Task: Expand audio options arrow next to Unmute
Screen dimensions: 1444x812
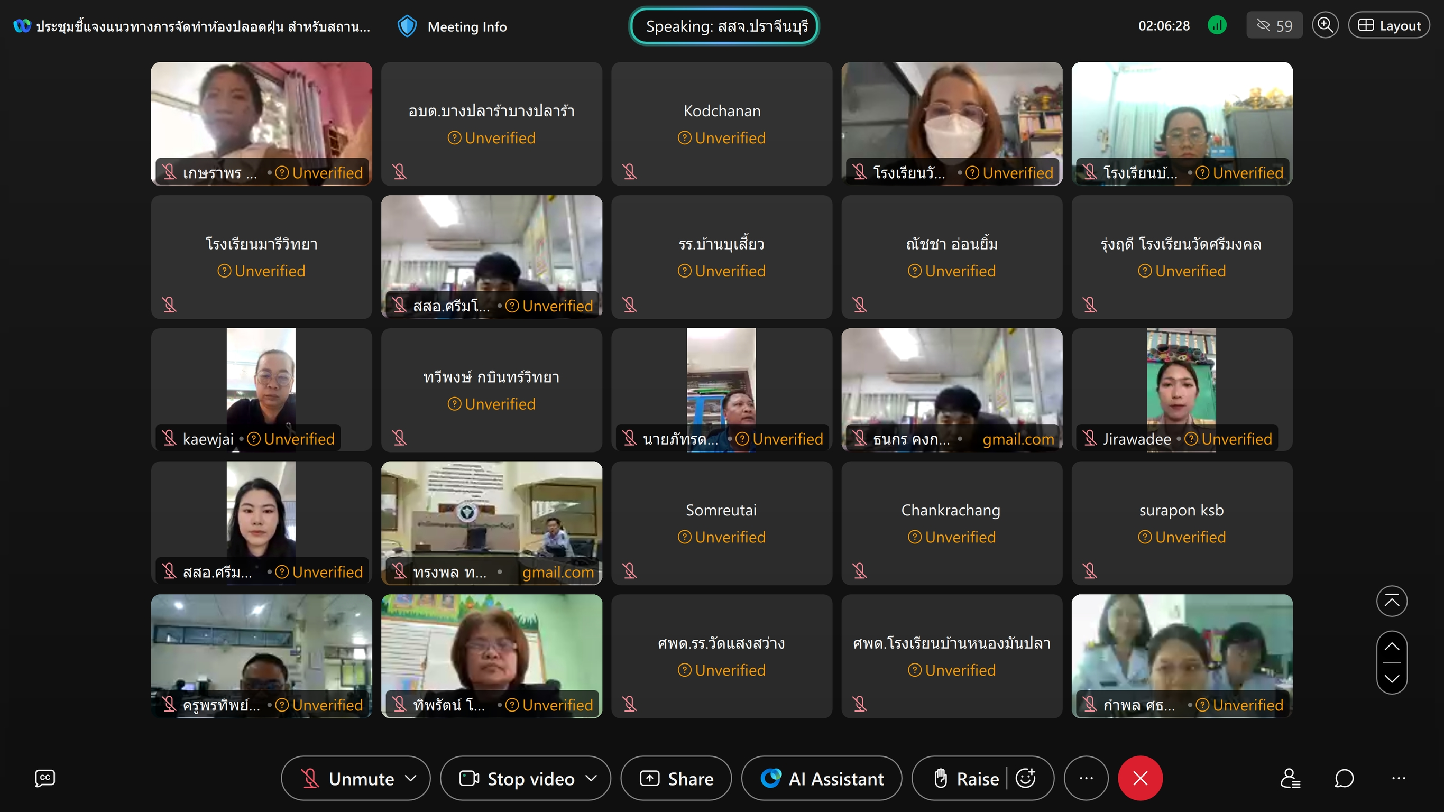Action: tap(411, 778)
